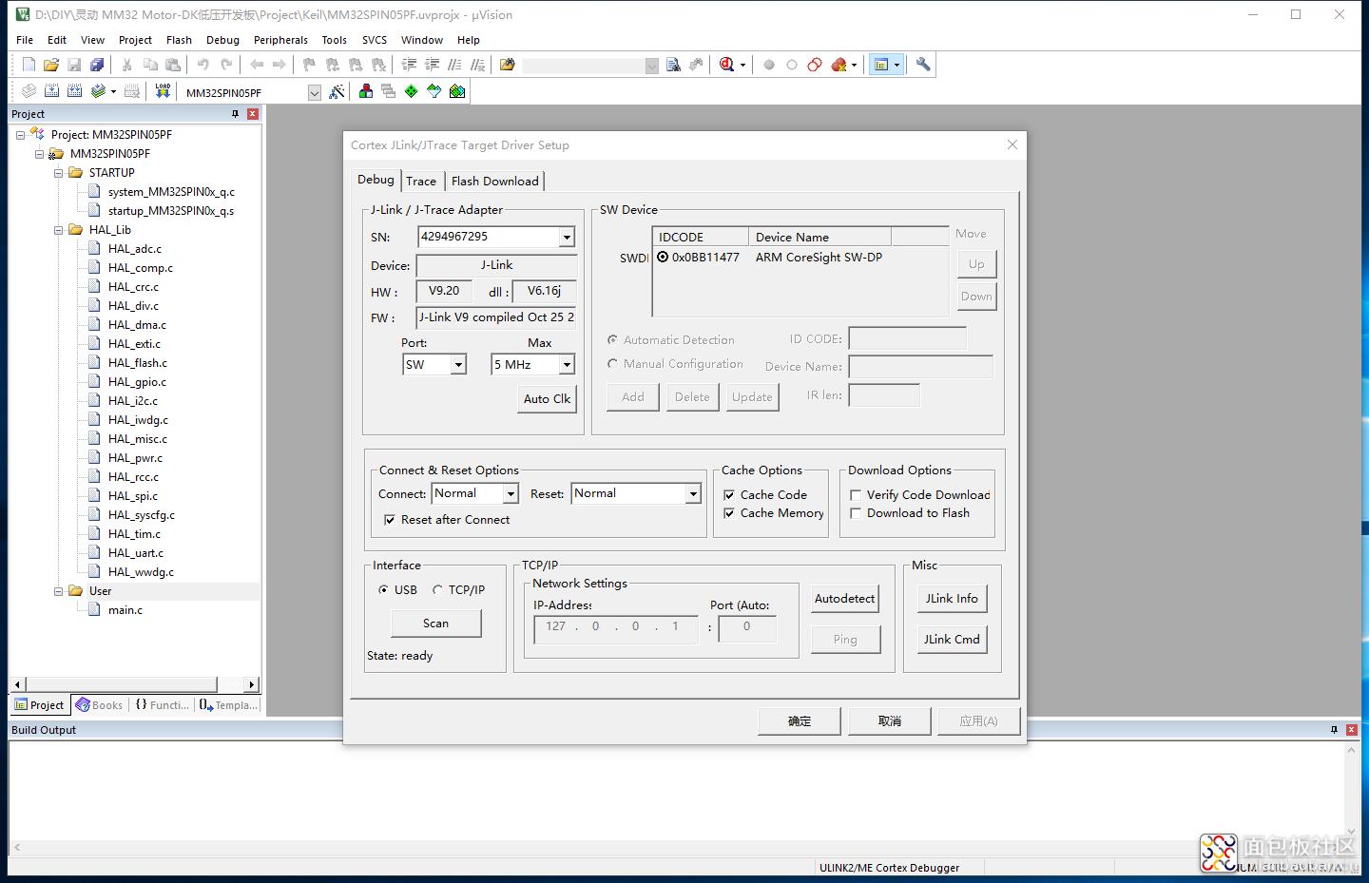Close the Build Output panel
Image resolution: width=1369 pixels, height=883 pixels.
[x=1352, y=730]
